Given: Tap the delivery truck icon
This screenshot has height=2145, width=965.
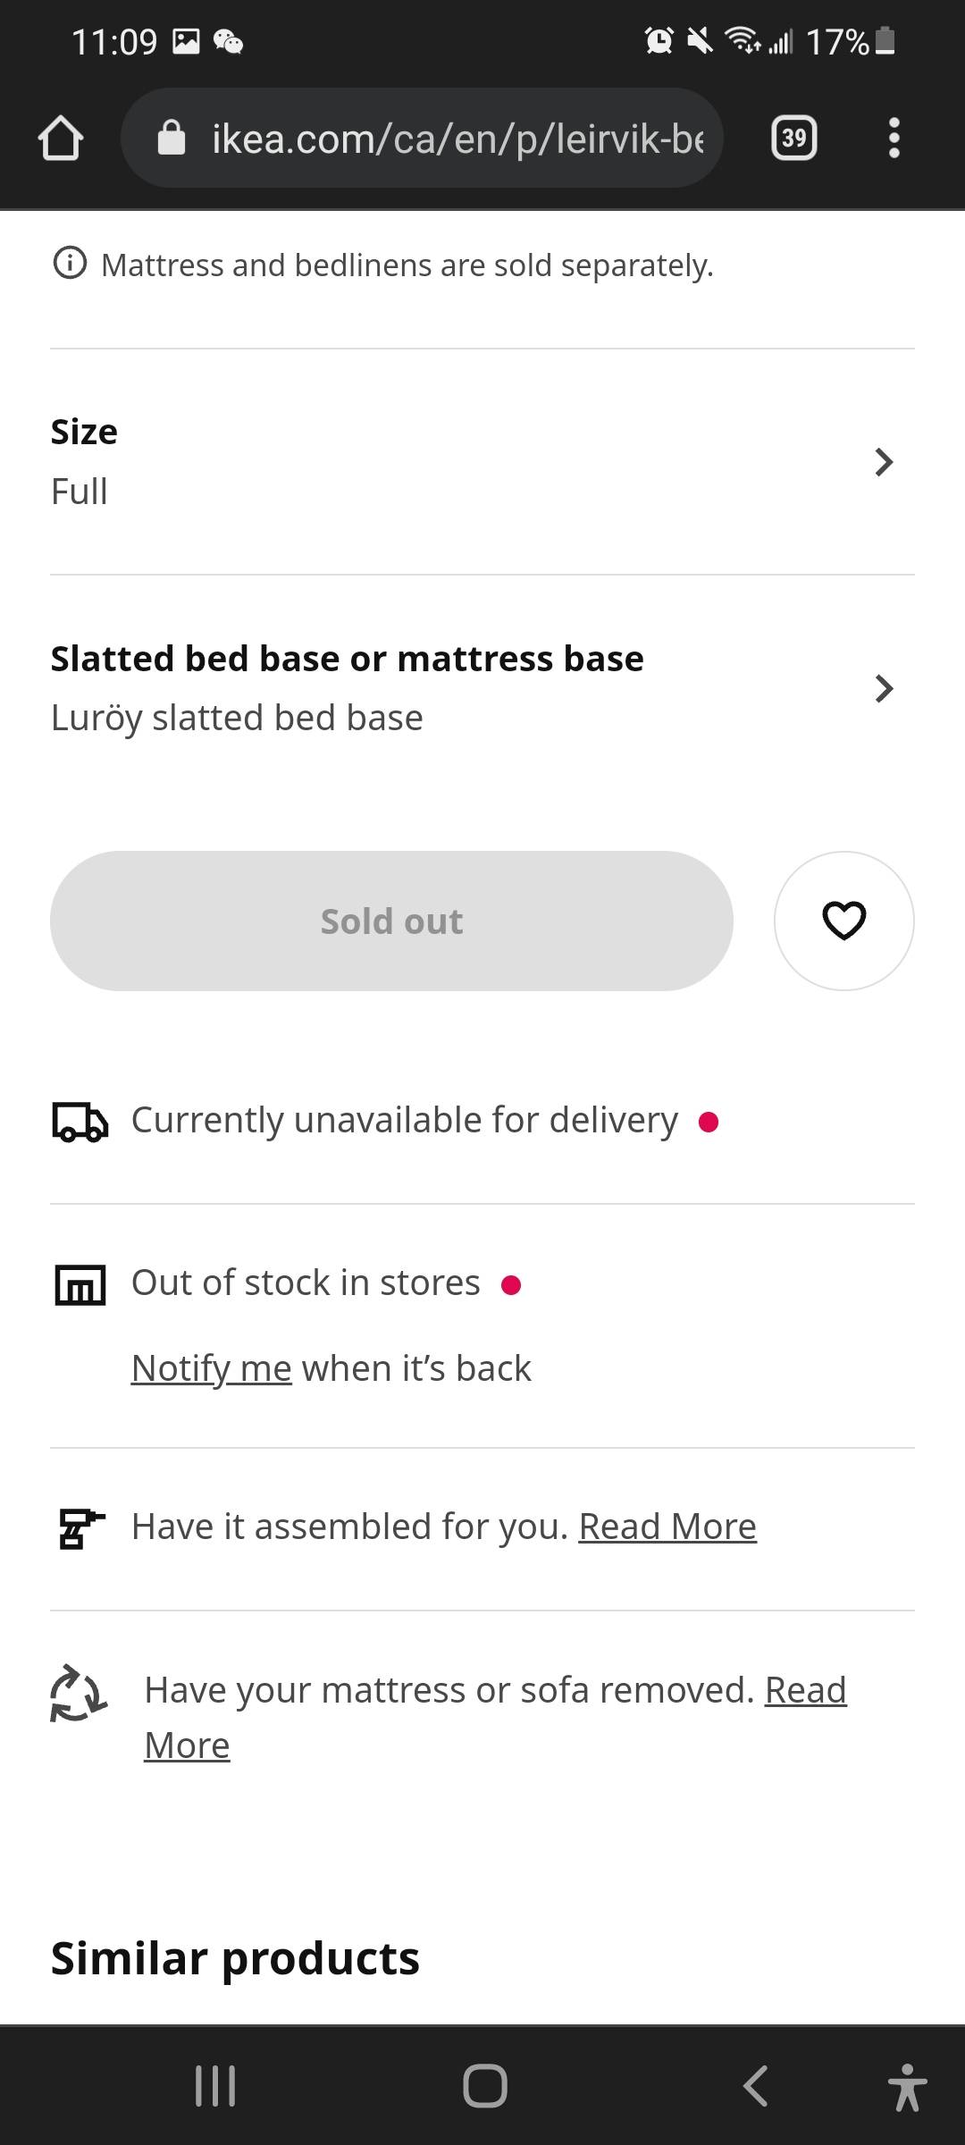Looking at the screenshot, I should pyautogui.click(x=80, y=1122).
